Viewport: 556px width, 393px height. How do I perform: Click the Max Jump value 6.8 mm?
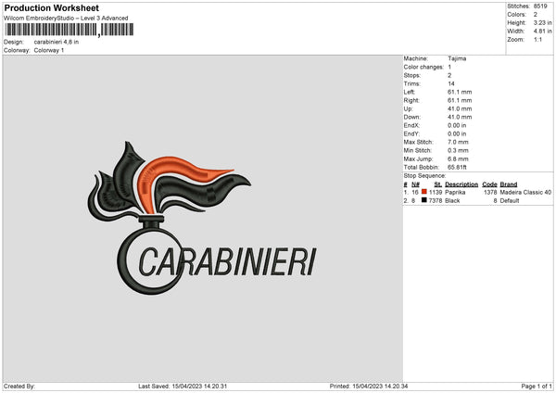pyautogui.click(x=458, y=158)
